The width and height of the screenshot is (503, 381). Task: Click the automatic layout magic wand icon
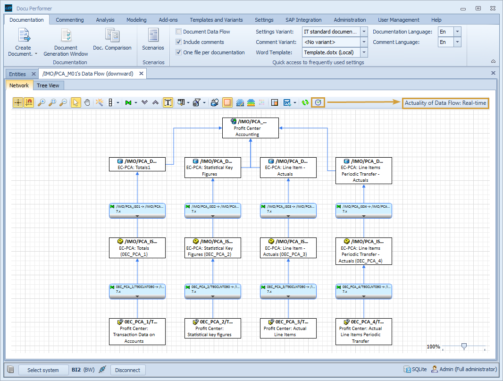(x=100, y=102)
